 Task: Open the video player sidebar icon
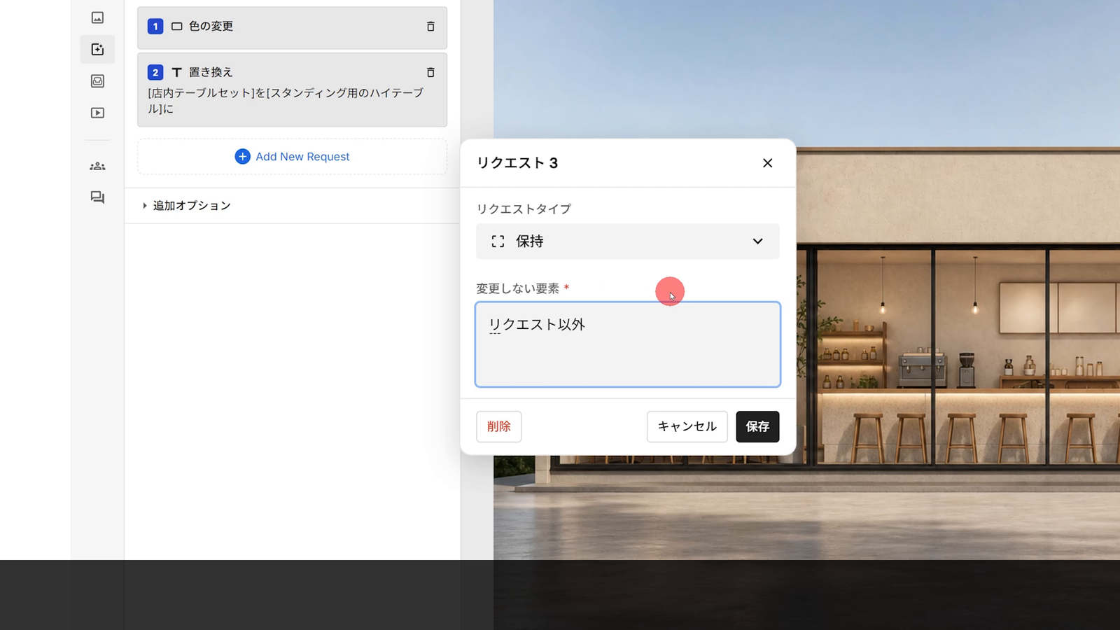(97, 113)
